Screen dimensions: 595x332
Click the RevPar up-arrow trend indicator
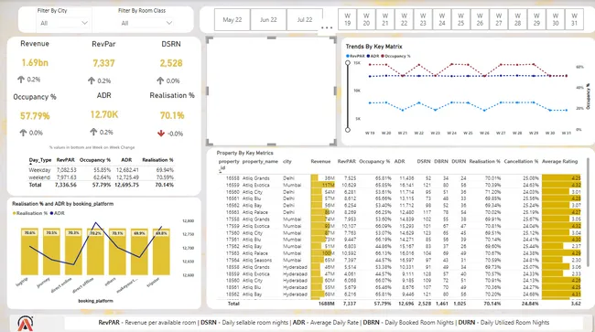pos(91,80)
